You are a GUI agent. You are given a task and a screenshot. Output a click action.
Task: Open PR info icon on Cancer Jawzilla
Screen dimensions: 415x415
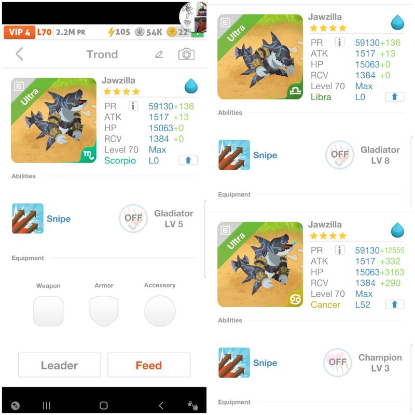340,250
